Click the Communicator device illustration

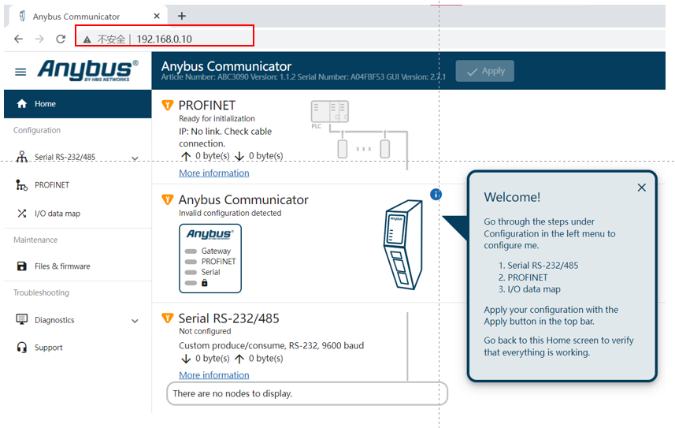coord(403,244)
